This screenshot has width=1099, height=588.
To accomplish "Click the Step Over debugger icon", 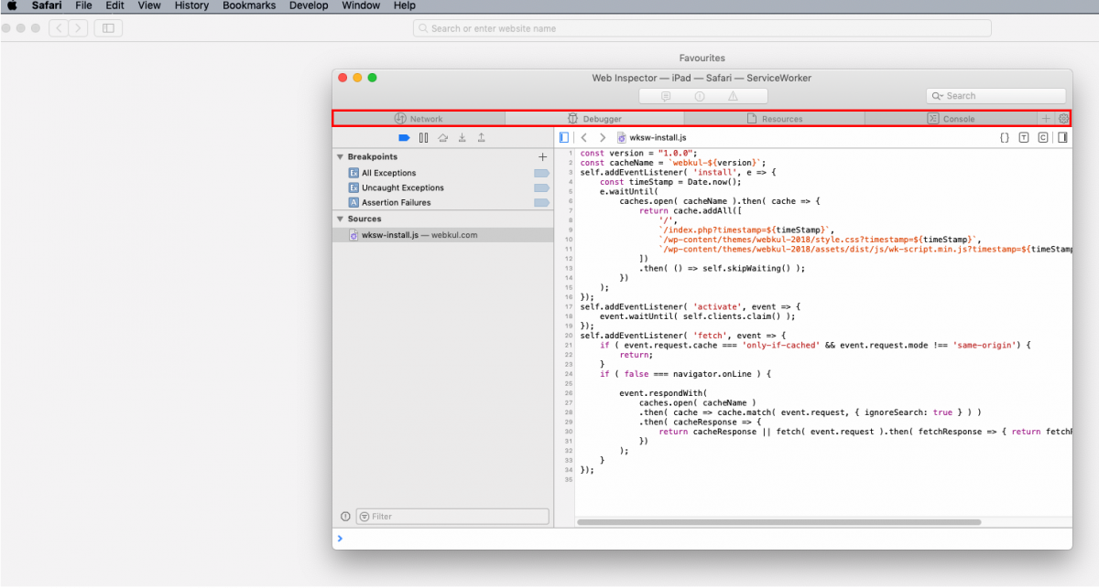I will [x=443, y=138].
